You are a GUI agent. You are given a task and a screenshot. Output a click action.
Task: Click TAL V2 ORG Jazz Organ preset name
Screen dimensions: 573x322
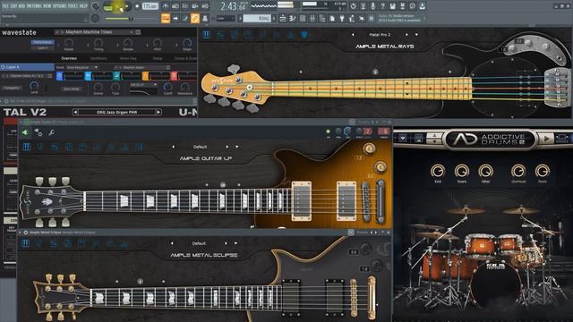pyautogui.click(x=116, y=112)
